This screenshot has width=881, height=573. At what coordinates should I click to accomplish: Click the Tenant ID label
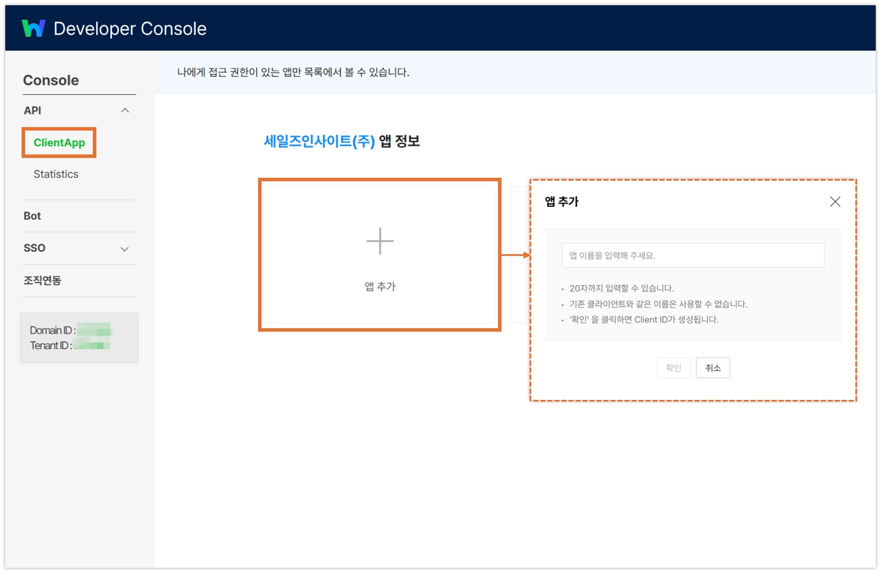[x=51, y=345]
